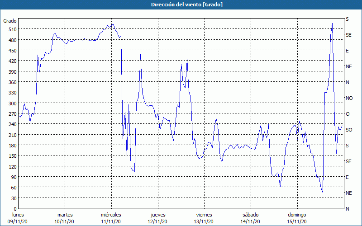This screenshot has height=226, width=362.
Task: Click the date 15/11/20
Action: (x=297, y=222)
